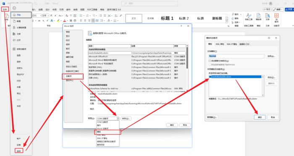Click 确定 in Word options dialog
The height and width of the screenshot is (156, 294).
coord(172,125)
